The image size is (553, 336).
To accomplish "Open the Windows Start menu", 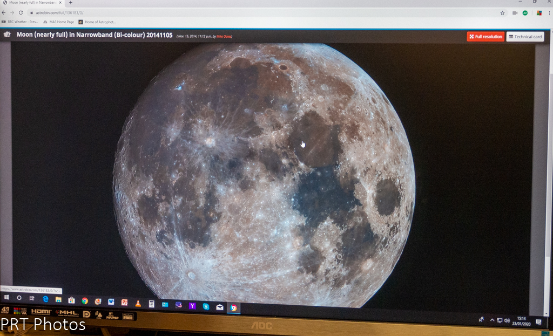I will [x=6, y=298].
